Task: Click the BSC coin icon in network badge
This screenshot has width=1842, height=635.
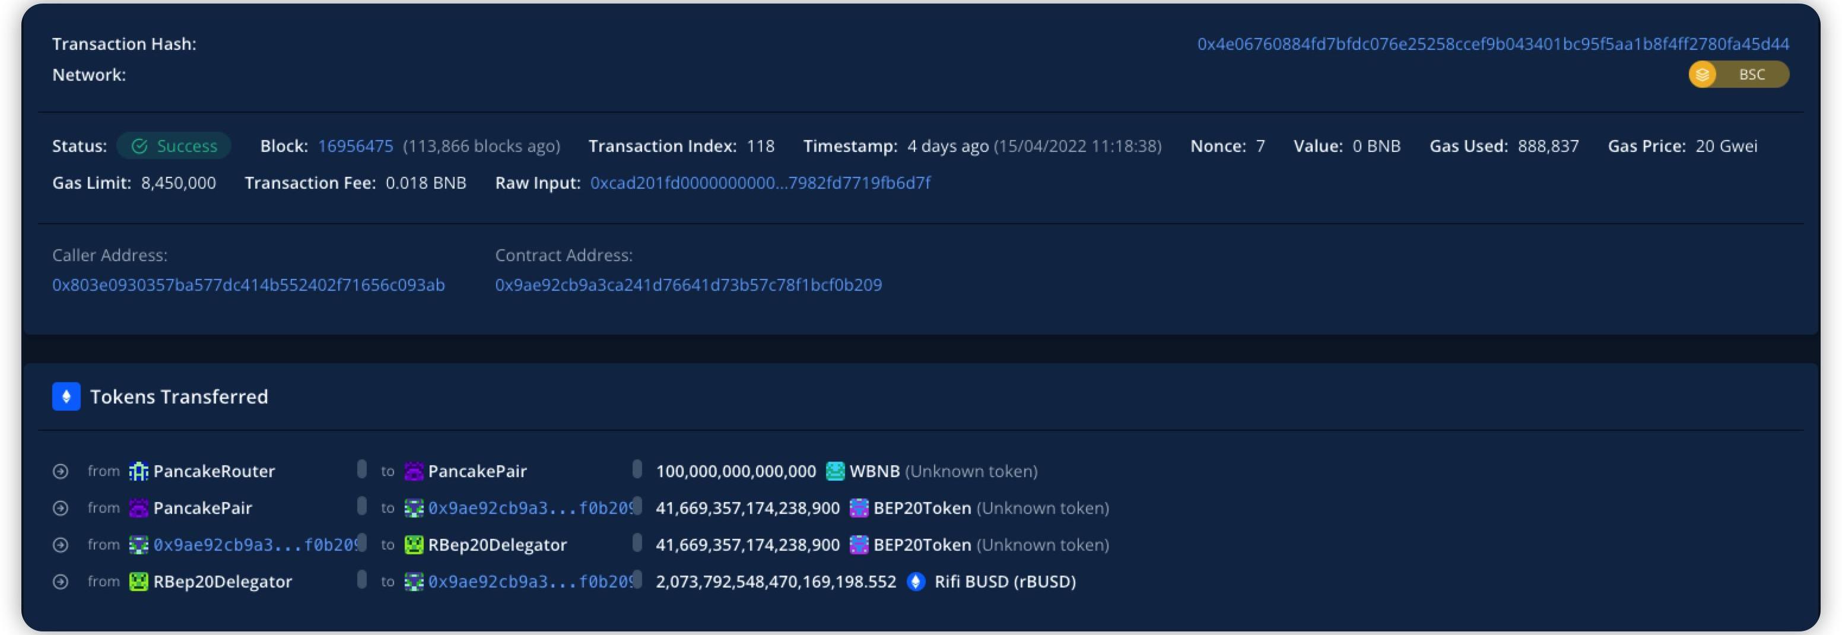Action: click(x=1703, y=74)
